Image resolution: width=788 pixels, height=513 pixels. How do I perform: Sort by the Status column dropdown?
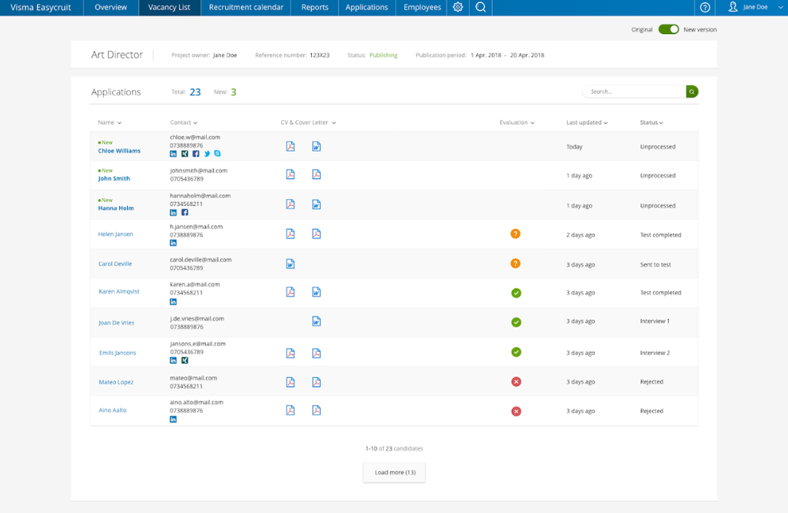point(651,123)
